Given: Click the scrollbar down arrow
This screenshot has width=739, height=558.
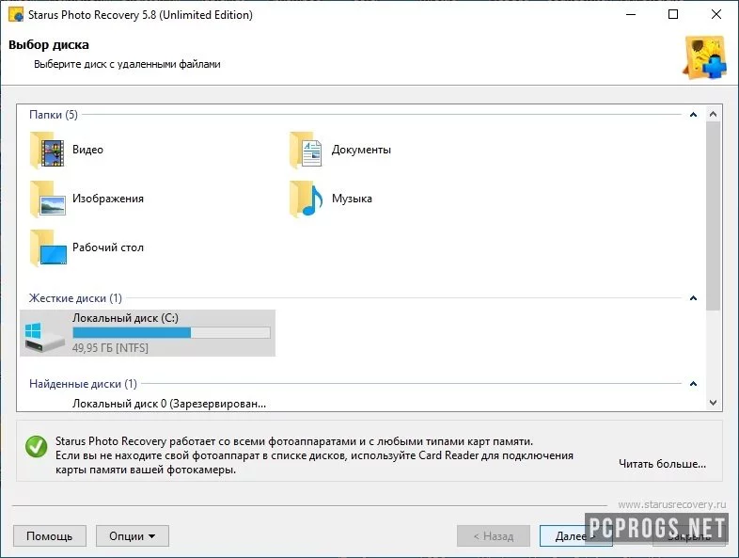Looking at the screenshot, I should (x=713, y=403).
